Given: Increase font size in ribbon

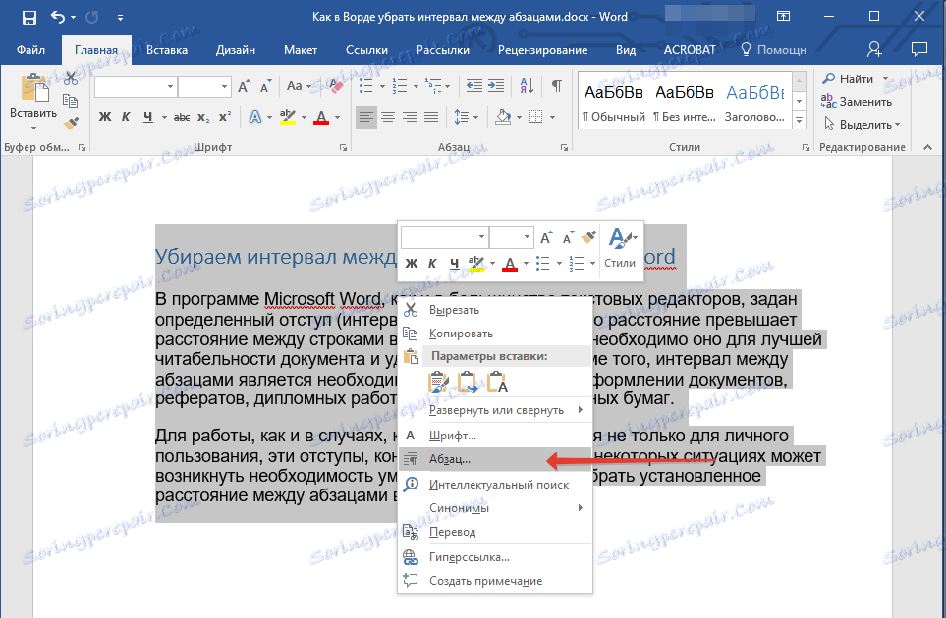Looking at the screenshot, I should [244, 86].
